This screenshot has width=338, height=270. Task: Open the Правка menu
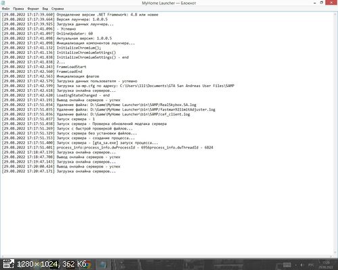pos(18,9)
